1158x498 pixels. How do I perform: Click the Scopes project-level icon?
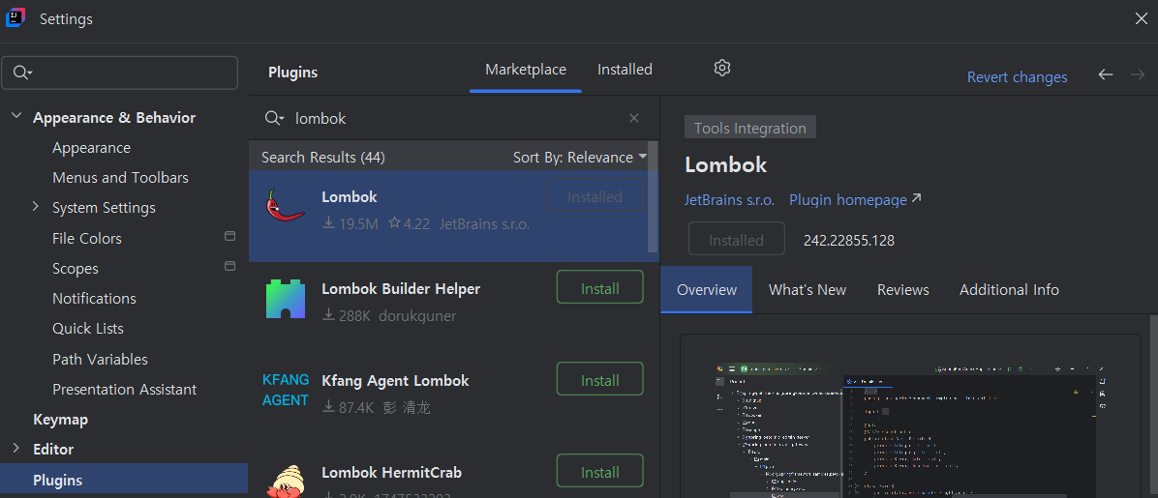coord(229,266)
